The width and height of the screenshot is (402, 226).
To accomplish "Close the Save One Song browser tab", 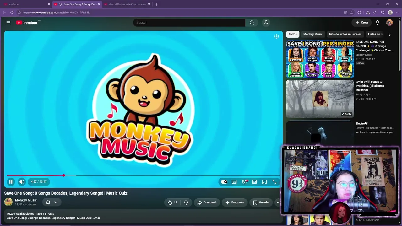I will point(99,4).
